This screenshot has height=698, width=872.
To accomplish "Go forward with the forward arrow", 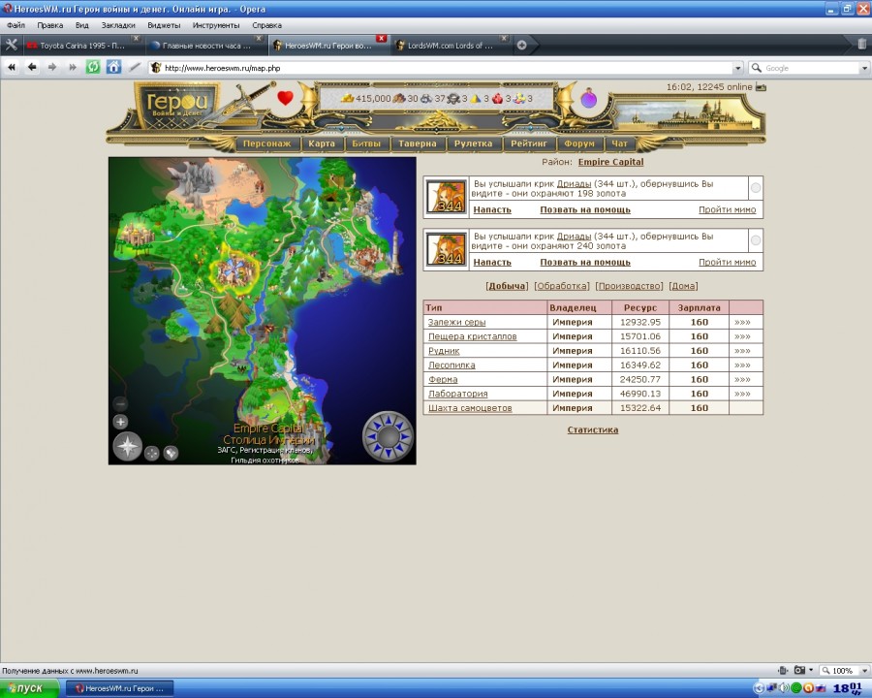I will tap(52, 67).
